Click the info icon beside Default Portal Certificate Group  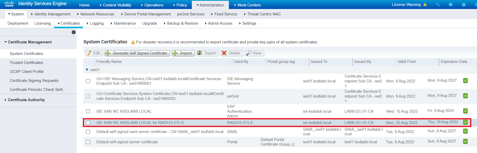click(x=293, y=145)
